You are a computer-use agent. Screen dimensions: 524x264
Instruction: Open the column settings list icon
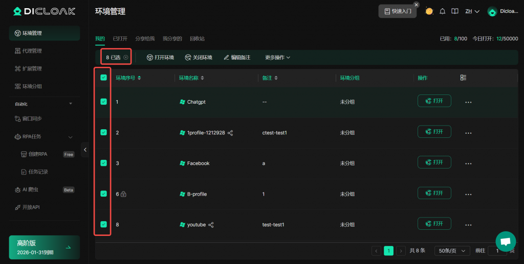[x=463, y=78]
